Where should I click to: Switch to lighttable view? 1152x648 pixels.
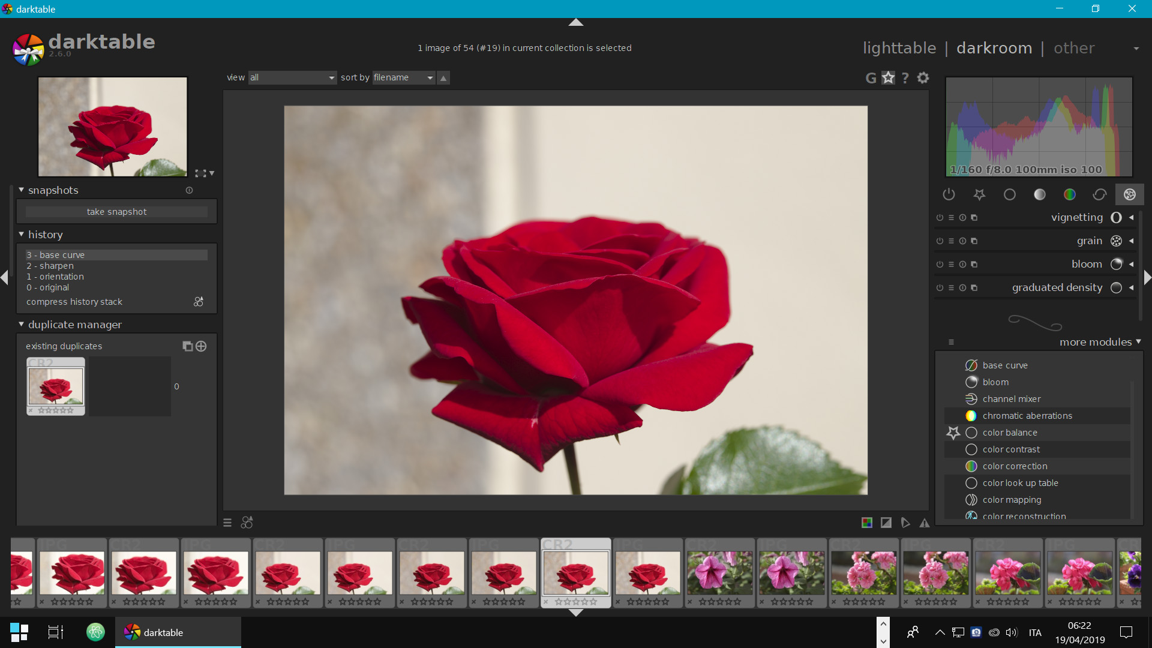(x=899, y=48)
